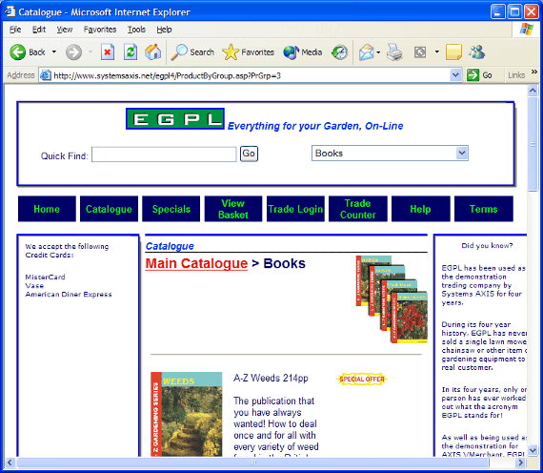Click the Special Offer badge
The width and height of the screenshot is (543, 473).
pyautogui.click(x=362, y=379)
